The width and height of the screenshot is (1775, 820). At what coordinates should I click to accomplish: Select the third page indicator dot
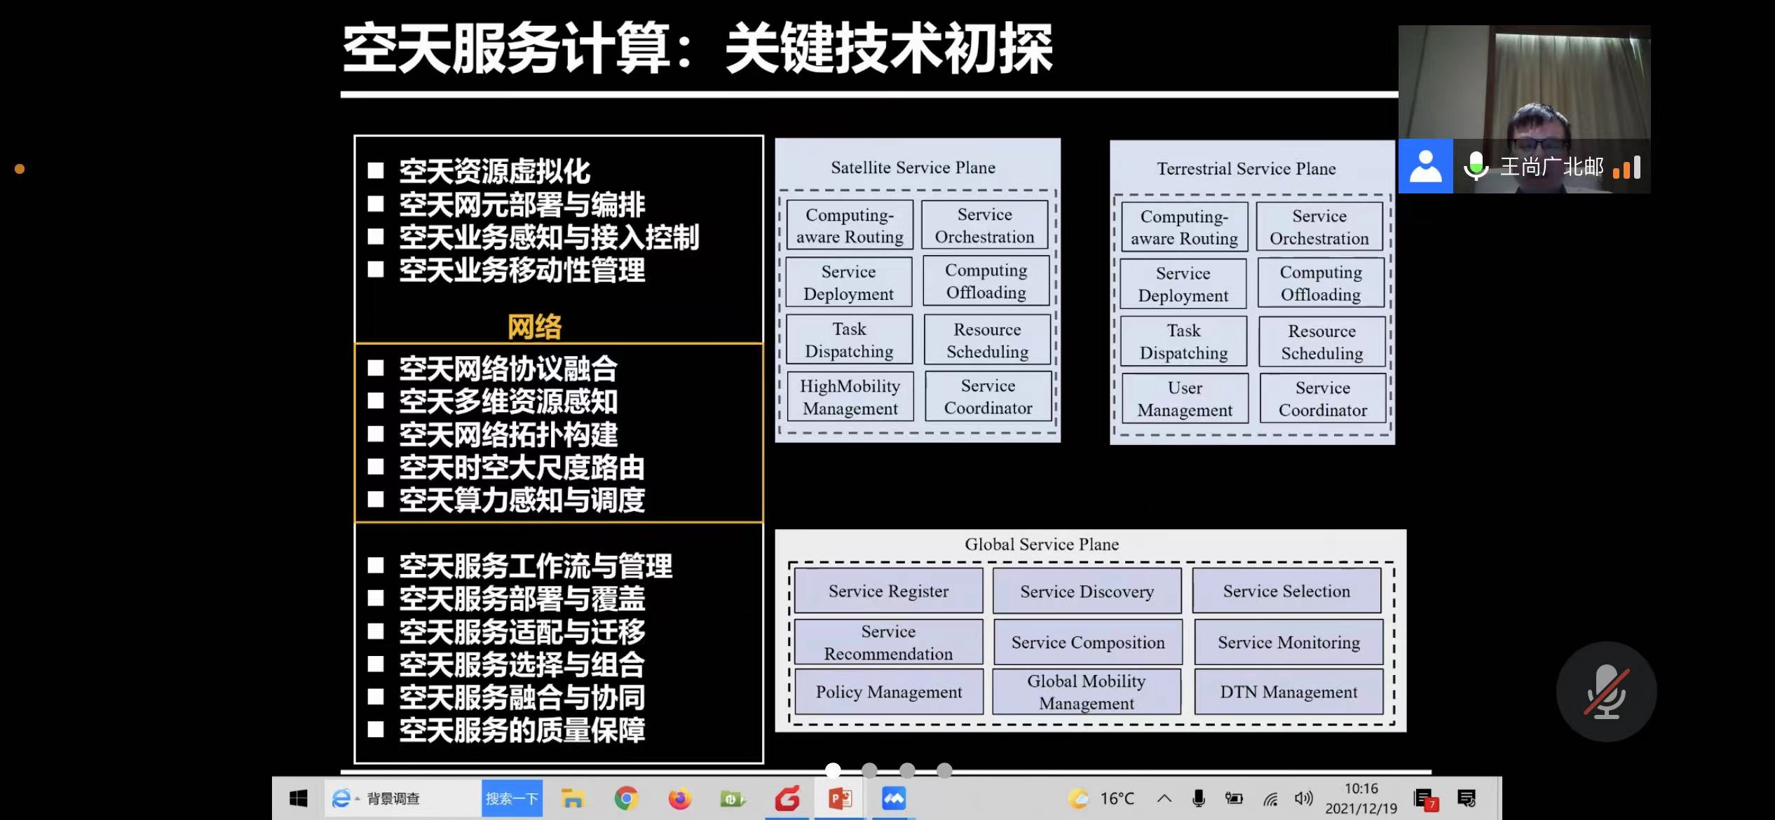(x=907, y=770)
